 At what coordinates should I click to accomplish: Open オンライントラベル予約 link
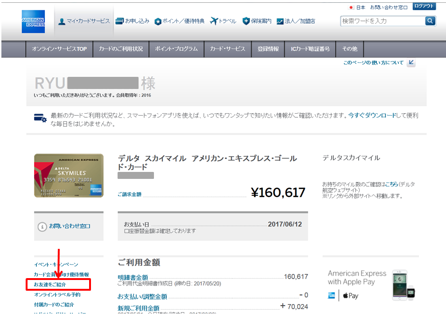tap(57, 295)
